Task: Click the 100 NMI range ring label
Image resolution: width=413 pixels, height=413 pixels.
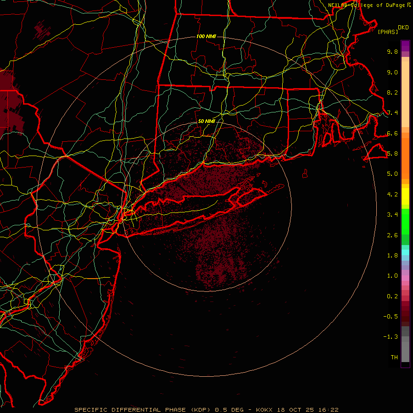Action: point(206,36)
